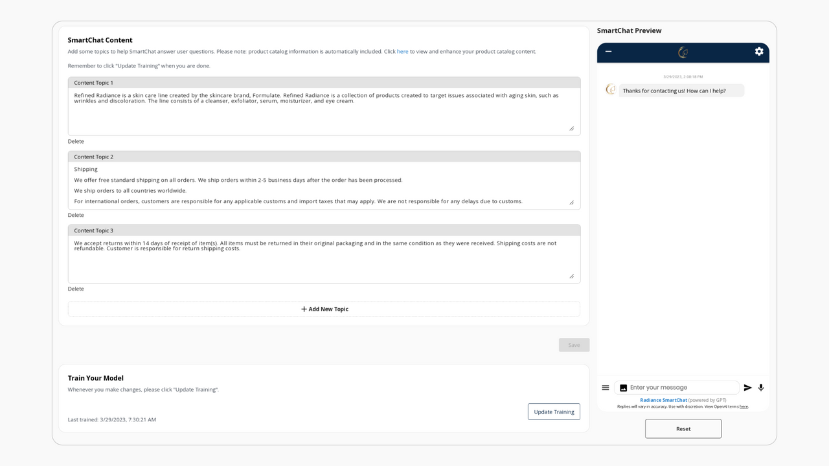View OpenAI terms via the 'here' link

(743, 406)
